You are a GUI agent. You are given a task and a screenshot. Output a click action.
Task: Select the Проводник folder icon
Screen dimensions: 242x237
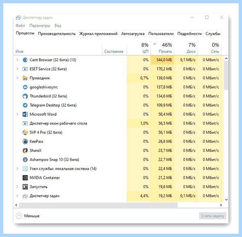point(25,78)
